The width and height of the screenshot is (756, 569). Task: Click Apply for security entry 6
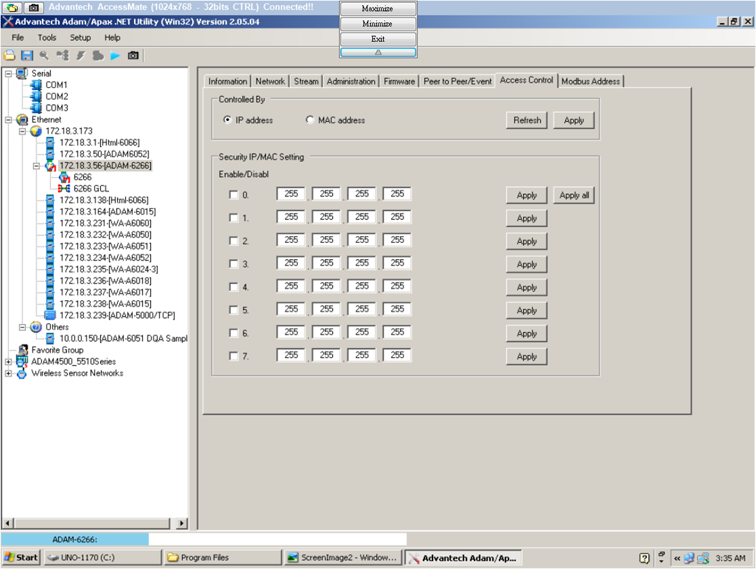[x=527, y=334]
